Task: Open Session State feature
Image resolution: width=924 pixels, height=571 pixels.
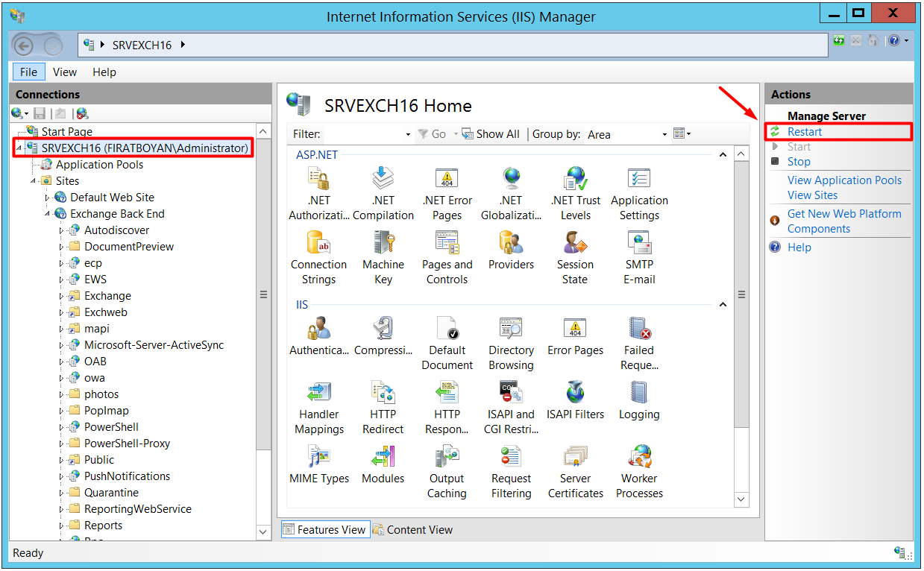Action: pyautogui.click(x=576, y=256)
